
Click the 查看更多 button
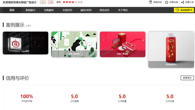click(x=187, y=78)
